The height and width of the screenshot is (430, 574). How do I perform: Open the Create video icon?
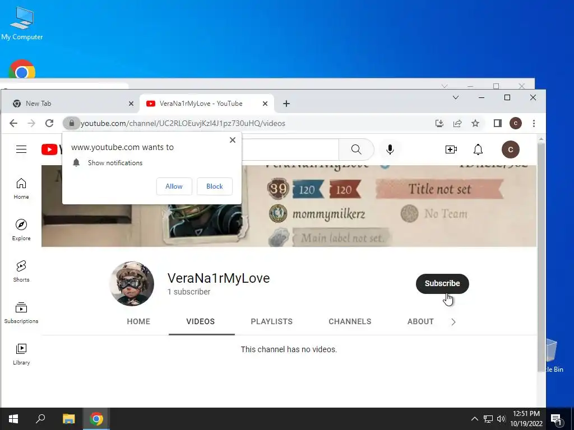451,149
